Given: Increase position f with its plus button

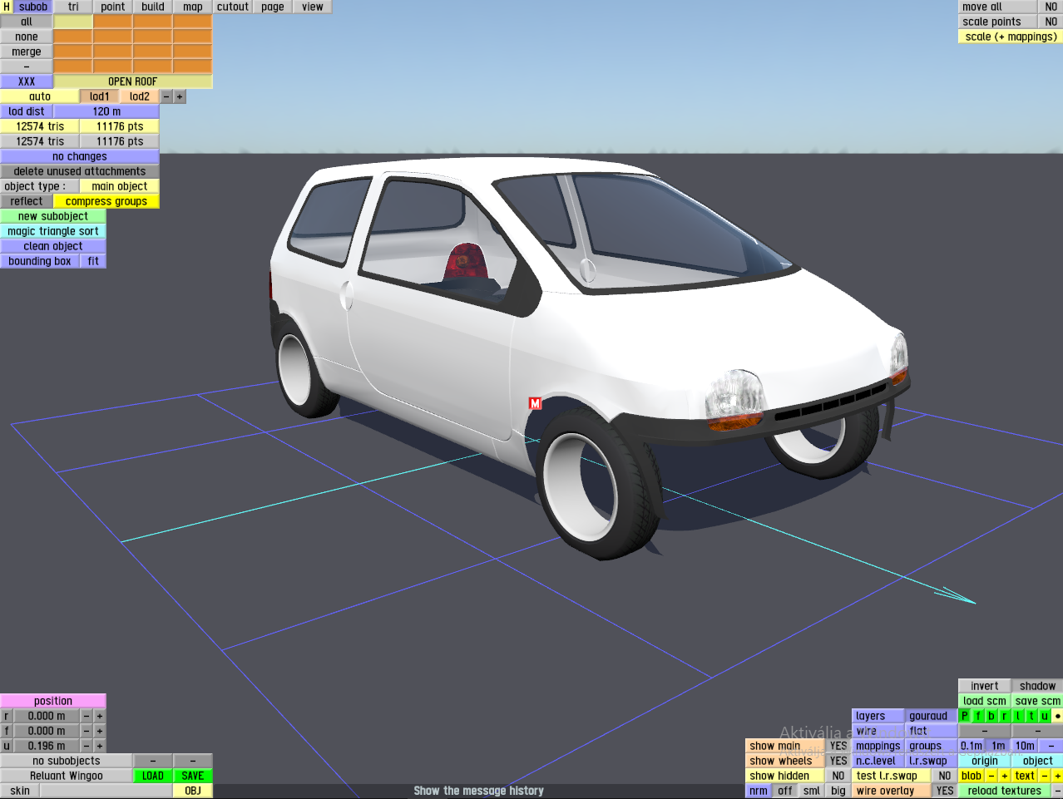Looking at the screenshot, I should pos(100,731).
